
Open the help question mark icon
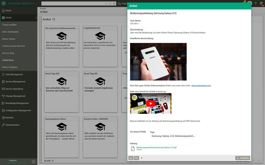point(256,3)
